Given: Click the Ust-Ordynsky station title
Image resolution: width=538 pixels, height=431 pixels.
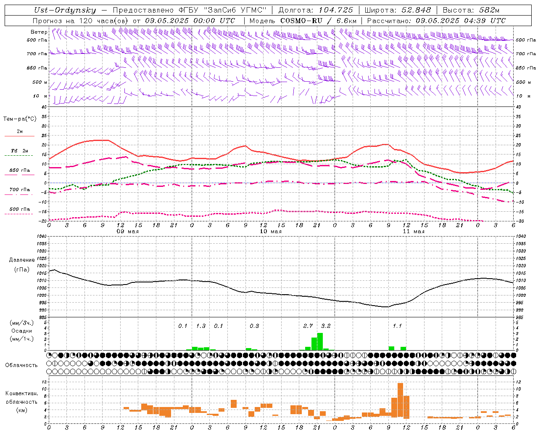Looking at the screenshot, I should (x=65, y=10).
